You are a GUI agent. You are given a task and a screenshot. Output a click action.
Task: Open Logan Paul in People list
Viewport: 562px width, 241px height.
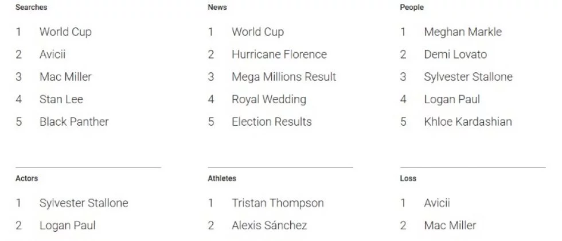pos(452,99)
